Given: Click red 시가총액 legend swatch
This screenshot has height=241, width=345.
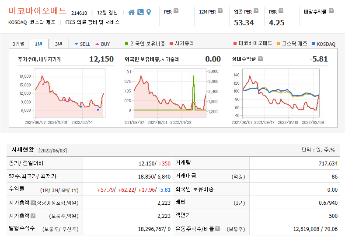Looking at the screenshot, I should pos(171,44).
